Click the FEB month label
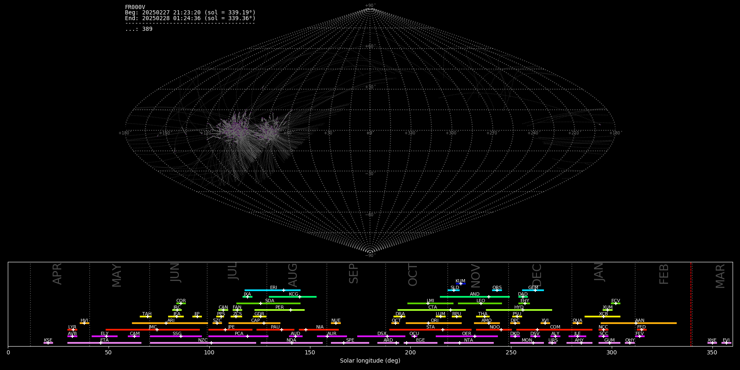This screenshot has height=370, width=740. [x=664, y=274]
